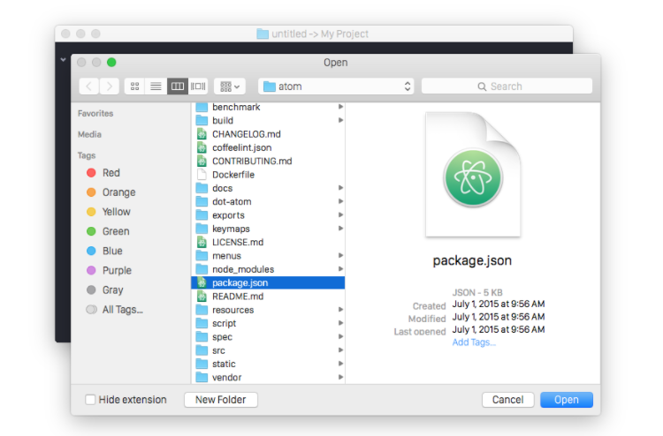The width and height of the screenshot is (663, 436).
Task: Select the keymaps folder icon
Action: click(x=202, y=229)
